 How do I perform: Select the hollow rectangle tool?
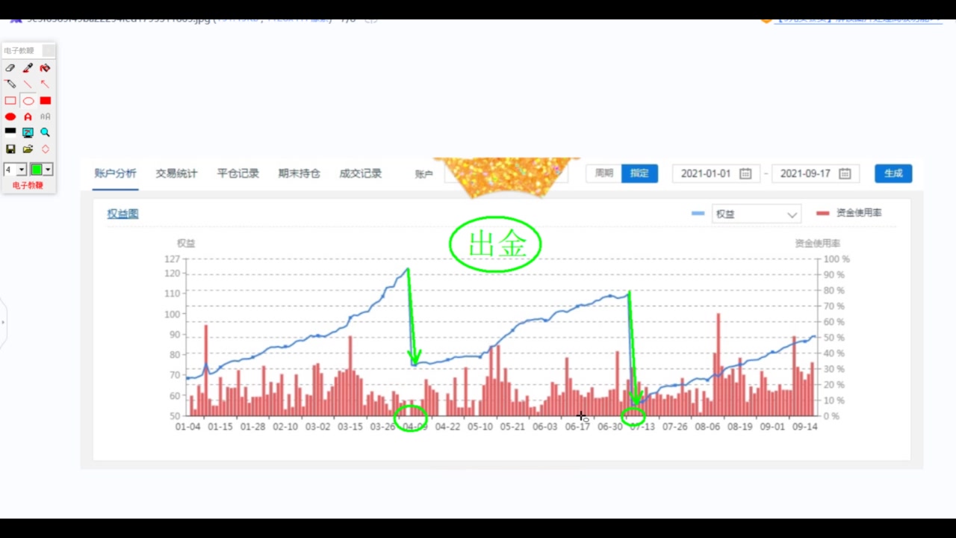click(10, 101)
